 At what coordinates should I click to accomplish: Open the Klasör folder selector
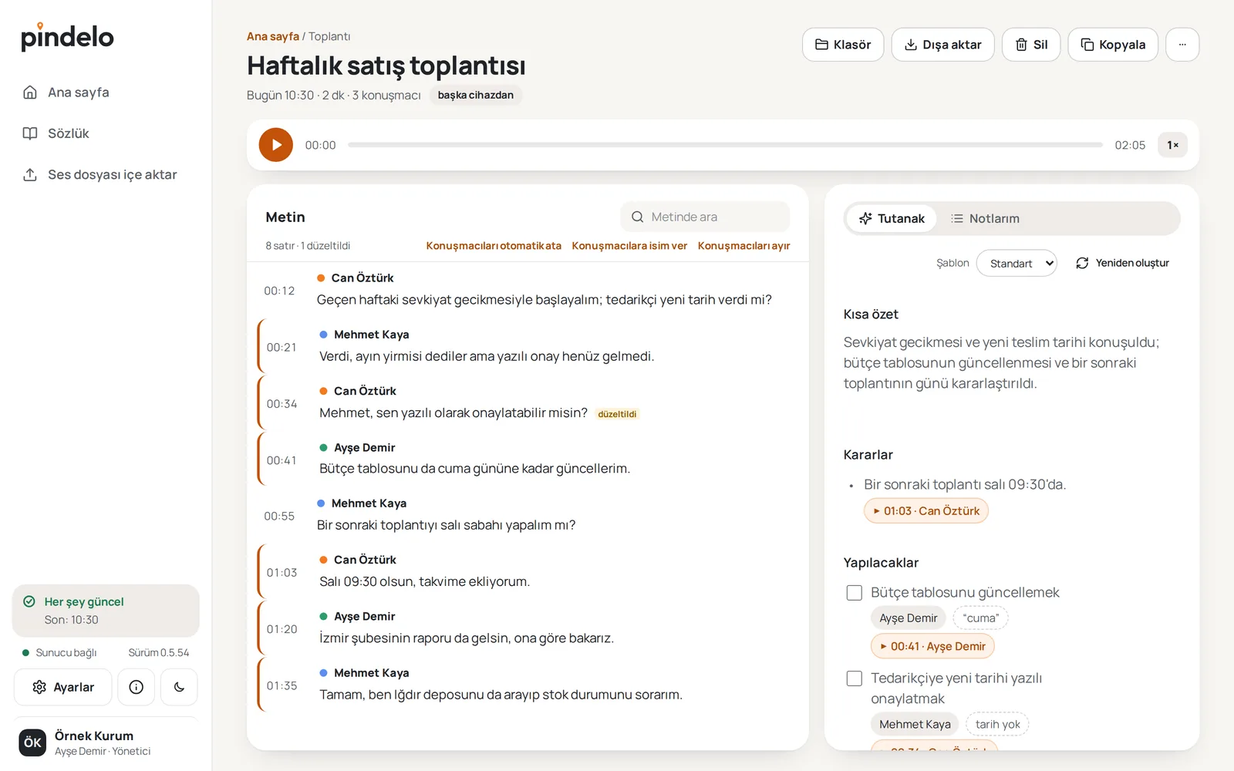tap(843, 45)
